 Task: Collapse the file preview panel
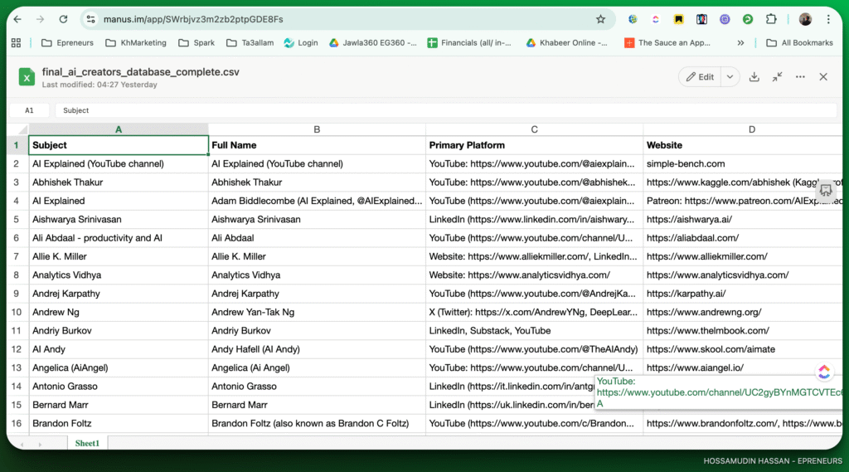point(777,77)
